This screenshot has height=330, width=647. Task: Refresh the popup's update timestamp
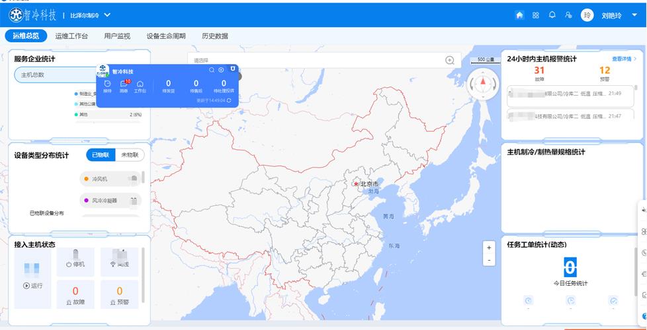[229, 100]
